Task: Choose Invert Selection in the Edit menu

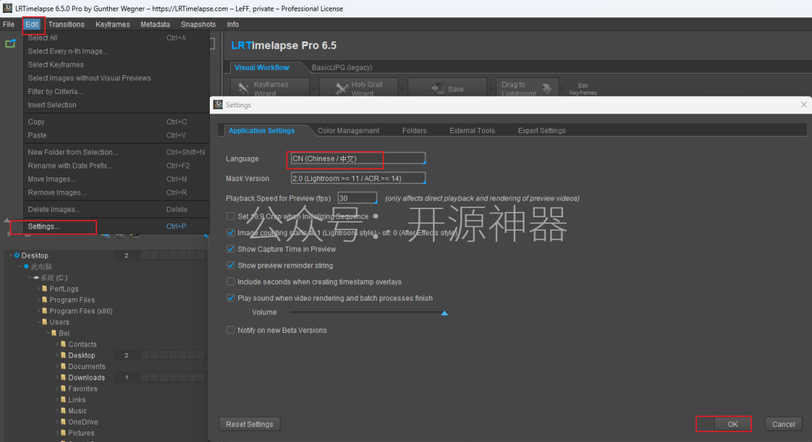Action: (117, 105)
